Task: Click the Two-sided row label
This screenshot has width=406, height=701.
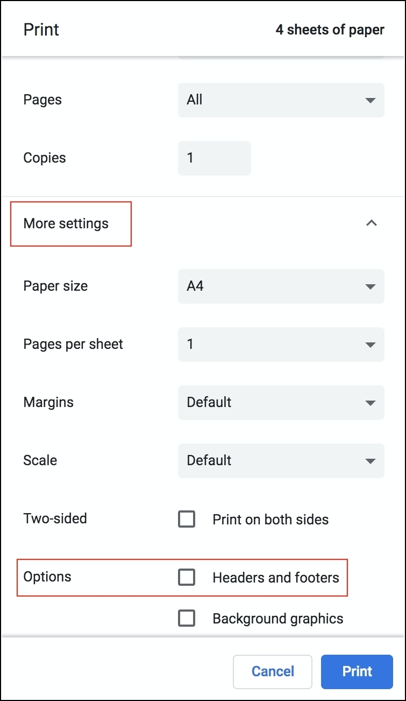Action: coord(55,518)
